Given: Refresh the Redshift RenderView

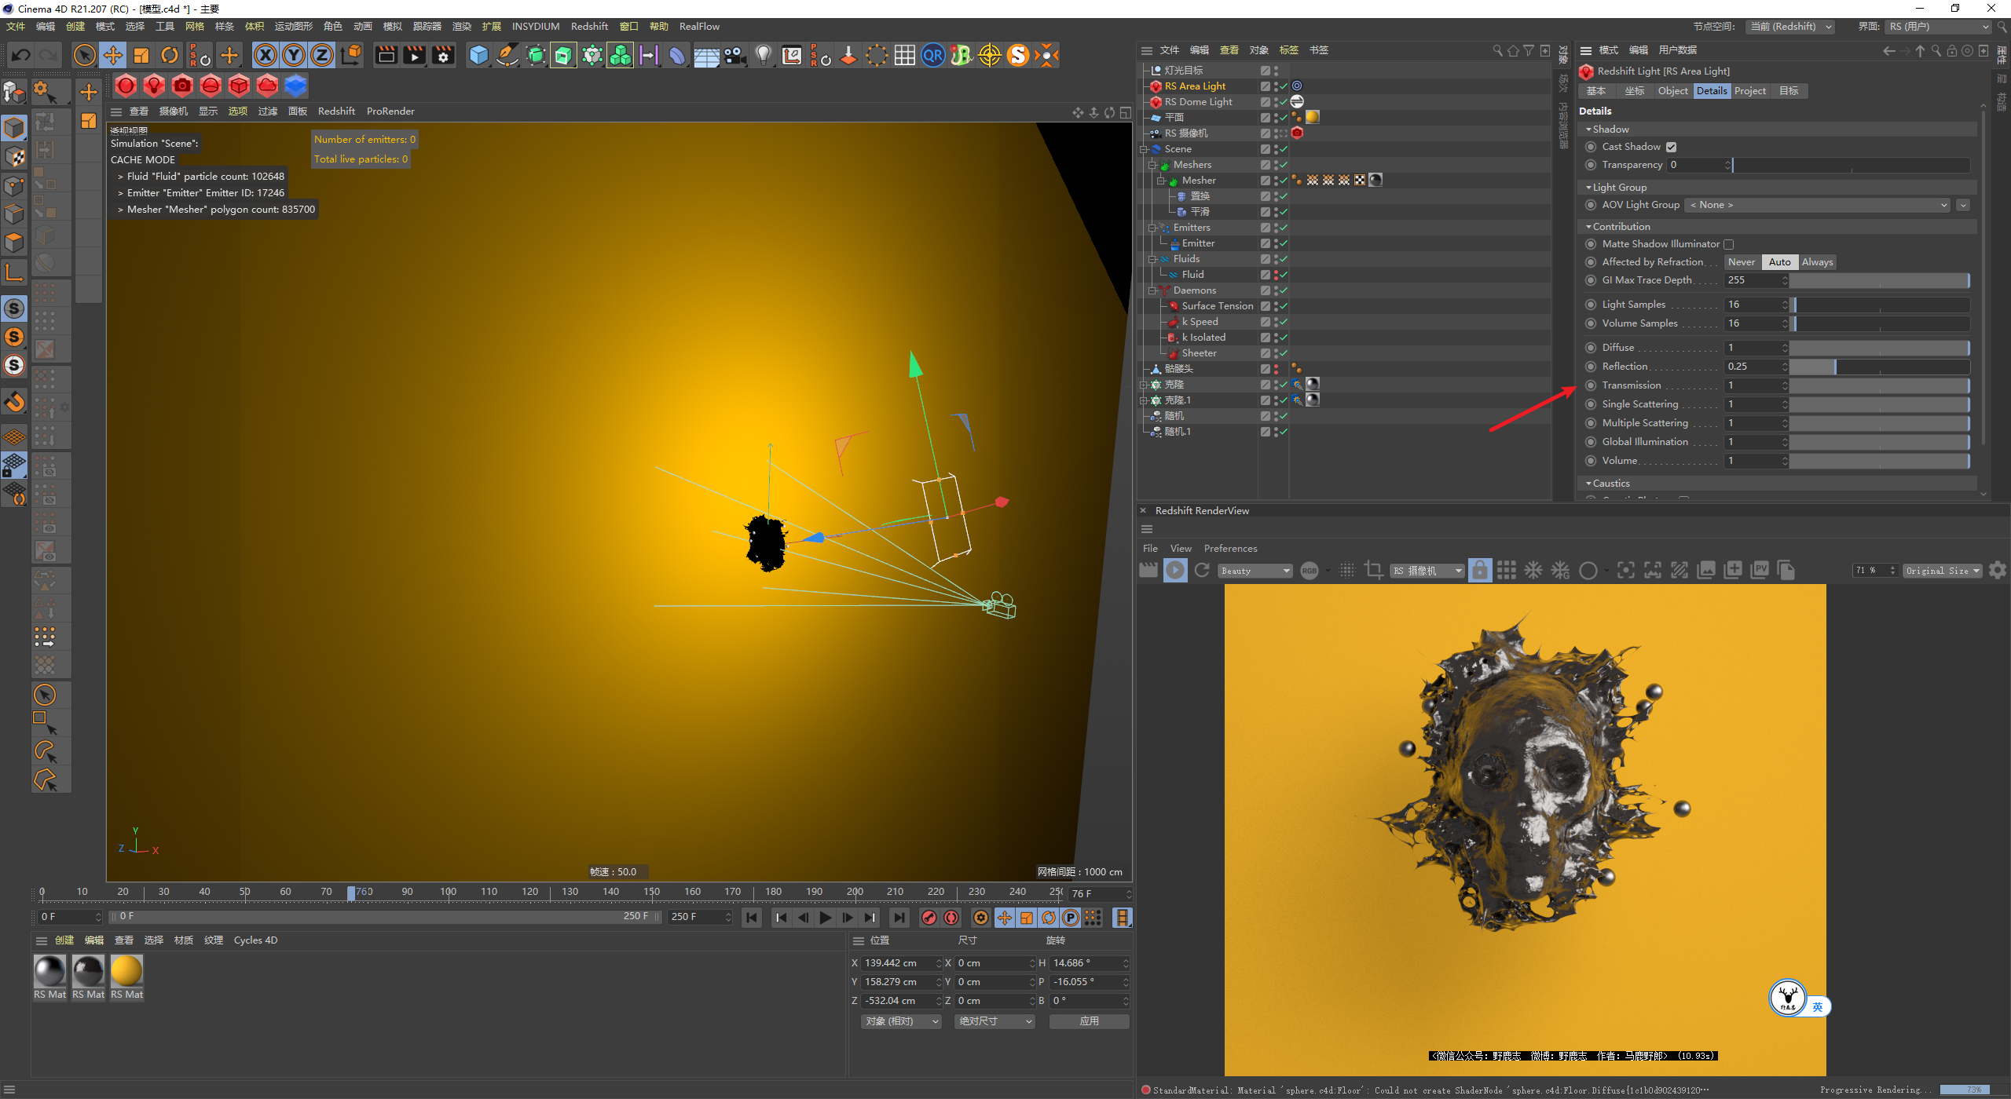Looking at the screenshot, I should [x=1202, y=570].
